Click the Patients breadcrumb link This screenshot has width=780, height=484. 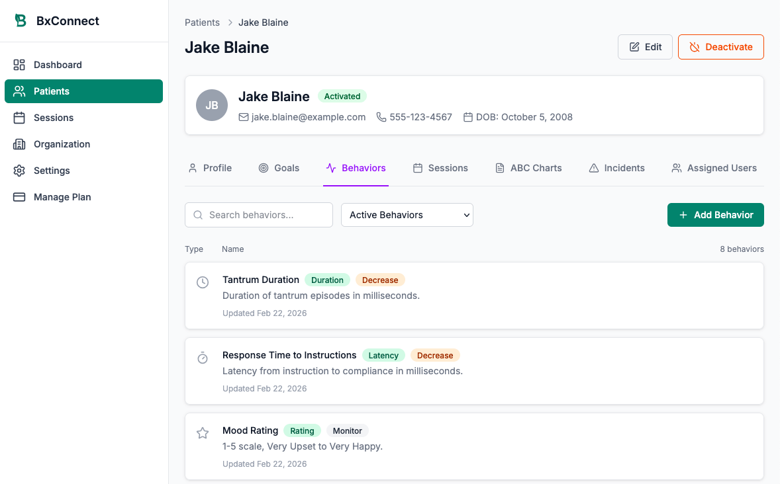tap(202, 22)
